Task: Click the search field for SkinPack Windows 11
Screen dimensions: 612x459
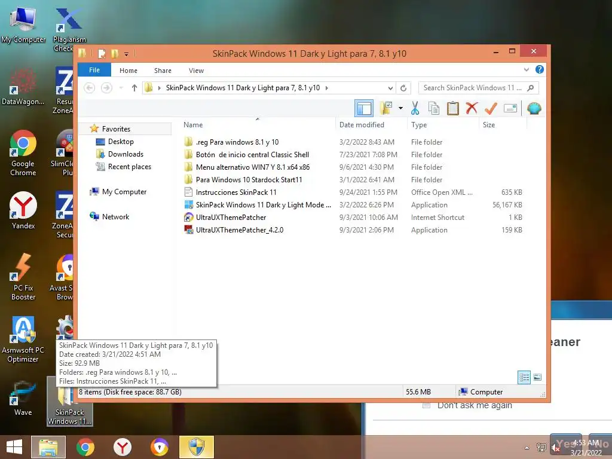Action: point(479,88)
